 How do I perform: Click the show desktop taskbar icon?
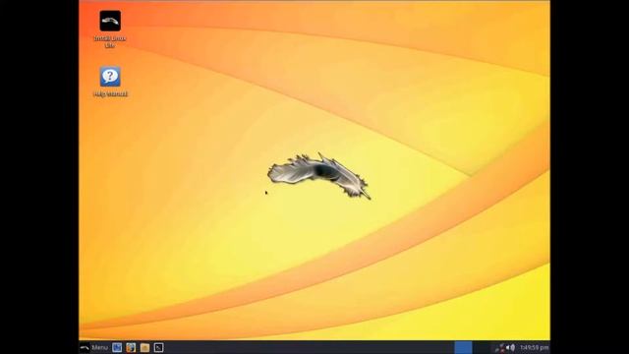click(x=117, y=347)
